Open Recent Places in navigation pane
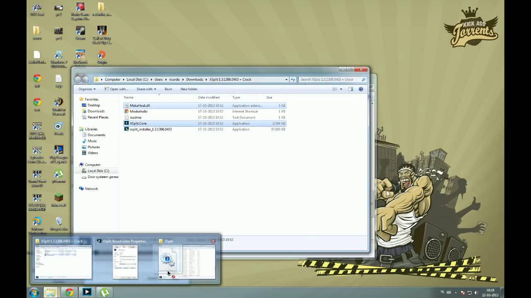Screen dimensions: 531x298 click(x=97, y=117)
